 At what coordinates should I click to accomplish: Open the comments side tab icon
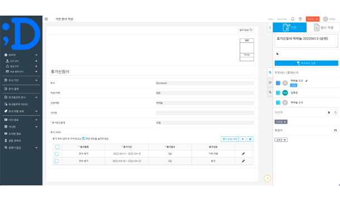(x=270, y=82)
